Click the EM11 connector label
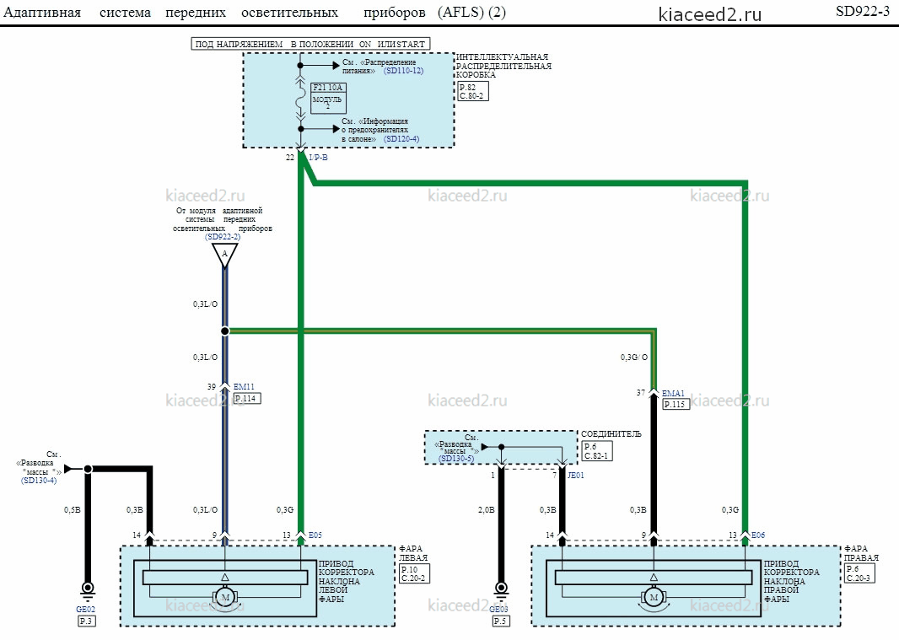Viewport: 899px width, 640px height. pos(244,386)
